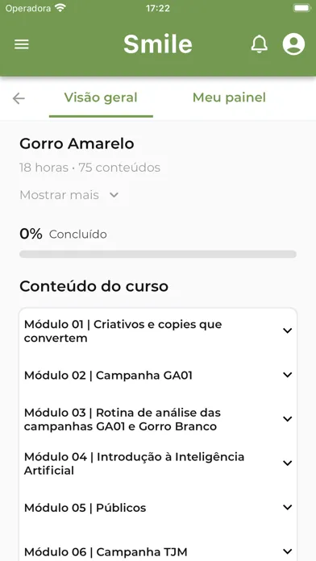The width and height of the screenshot is (316, 561).
Task: Expand Módulo 03 chevron arrow
Action: pos(287,419)
